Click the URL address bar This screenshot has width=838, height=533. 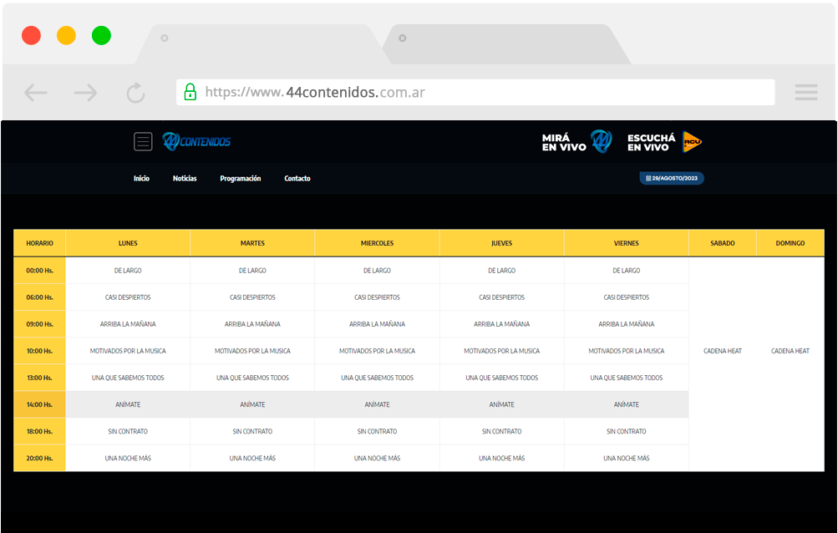click(485, 92)
